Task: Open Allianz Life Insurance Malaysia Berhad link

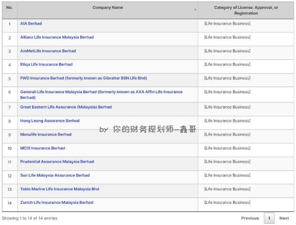Action: (57, 37)
